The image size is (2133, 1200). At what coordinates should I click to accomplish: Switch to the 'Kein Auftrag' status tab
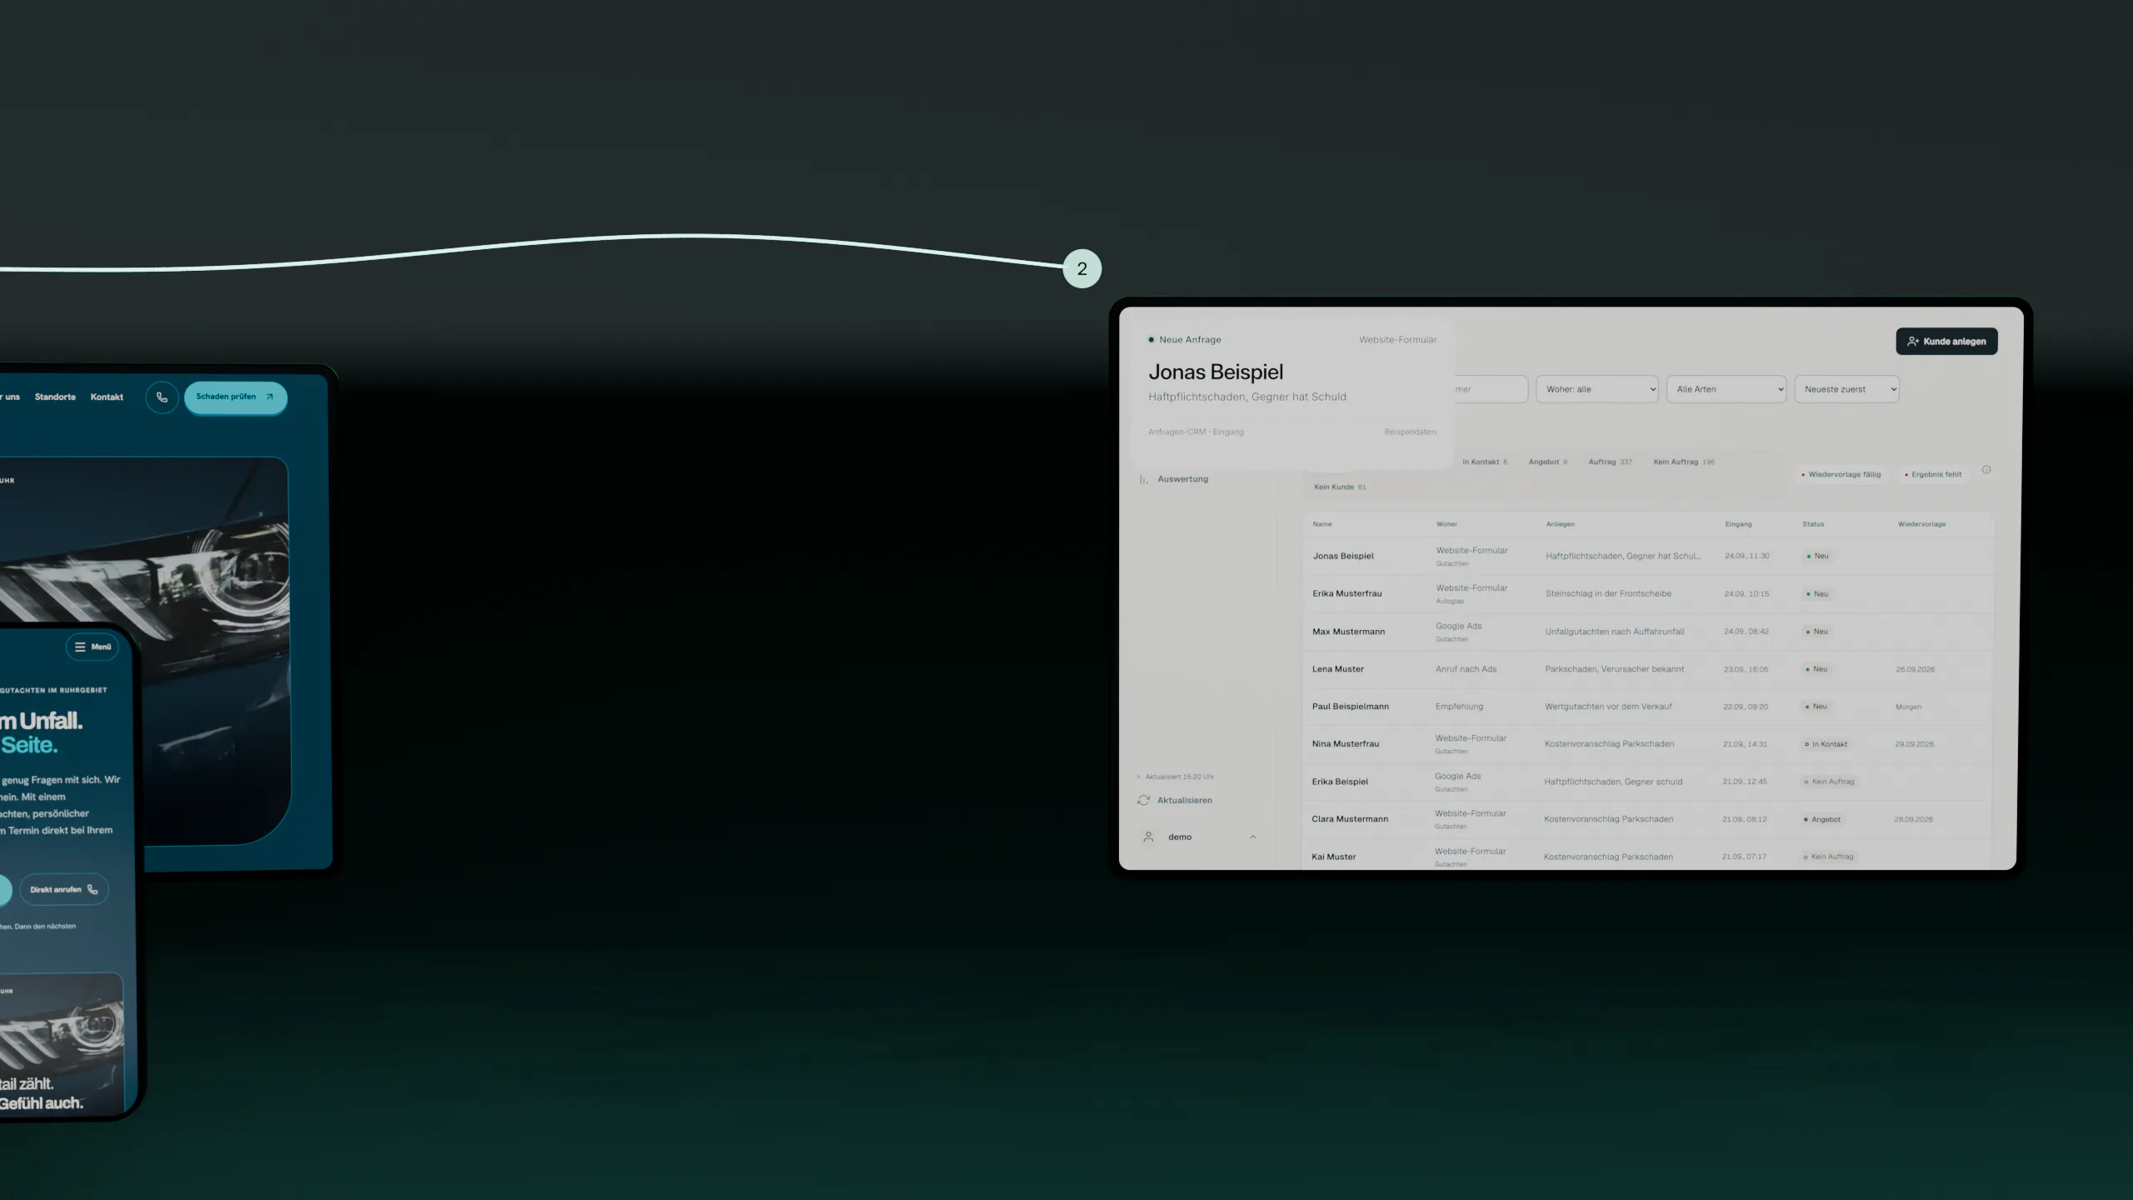pos(1684,462)
